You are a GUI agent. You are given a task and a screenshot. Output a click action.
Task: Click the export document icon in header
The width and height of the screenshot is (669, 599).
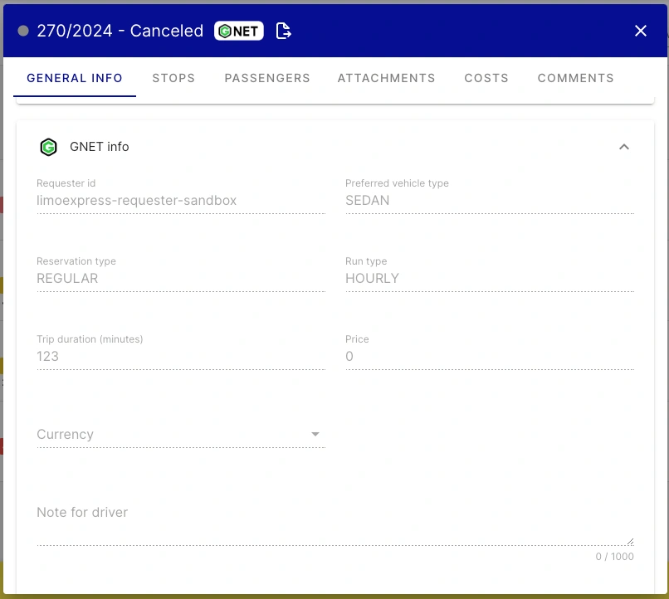pos(283,32)
